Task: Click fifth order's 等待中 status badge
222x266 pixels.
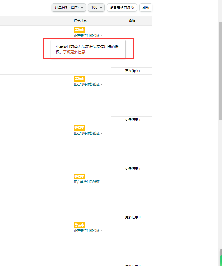Action: (x=79, y=225)
